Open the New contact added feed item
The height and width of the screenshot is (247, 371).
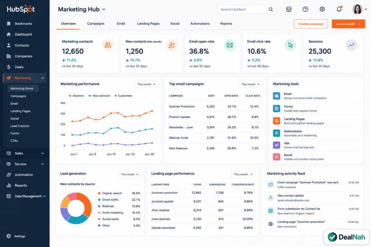313,198
